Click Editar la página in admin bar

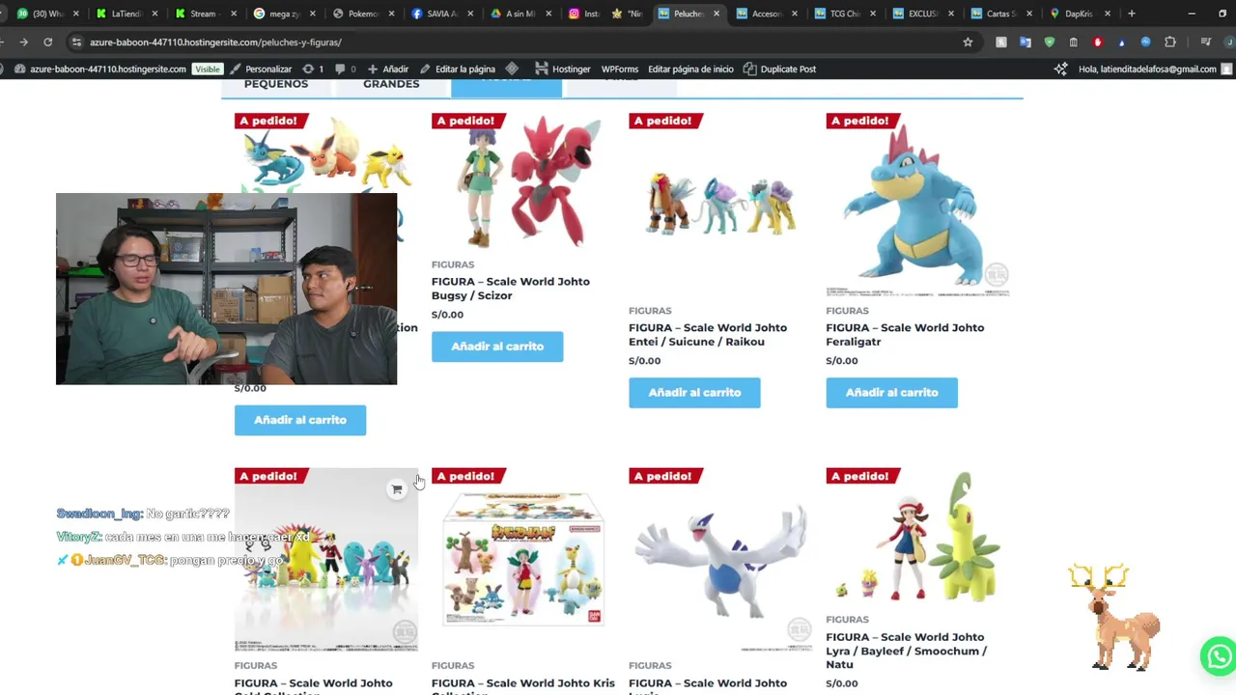[x=458, y=69]
